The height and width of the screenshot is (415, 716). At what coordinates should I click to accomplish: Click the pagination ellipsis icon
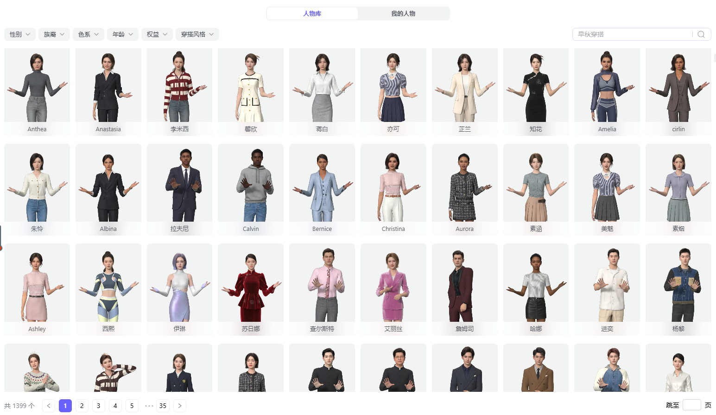149,406
